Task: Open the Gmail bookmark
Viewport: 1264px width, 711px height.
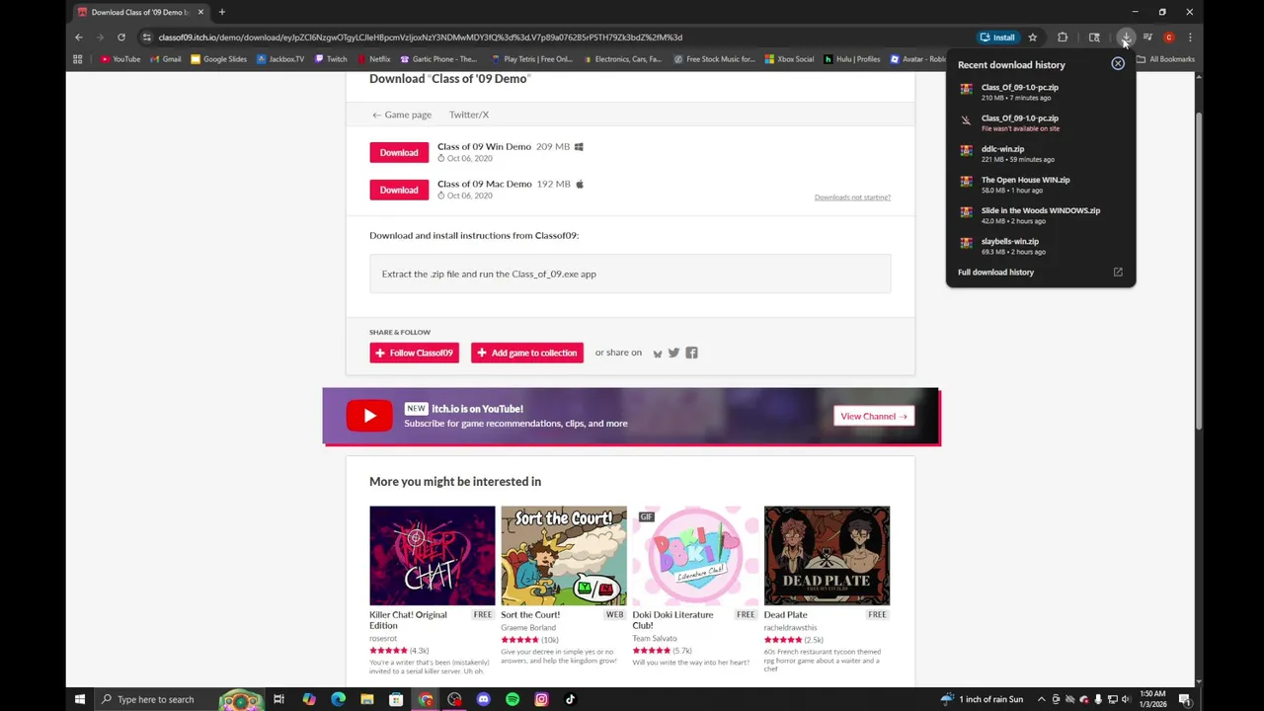Action: tap(166, 59)
